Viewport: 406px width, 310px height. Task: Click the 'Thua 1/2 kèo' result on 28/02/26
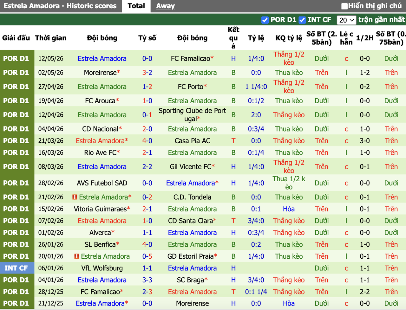click(289, 183)
